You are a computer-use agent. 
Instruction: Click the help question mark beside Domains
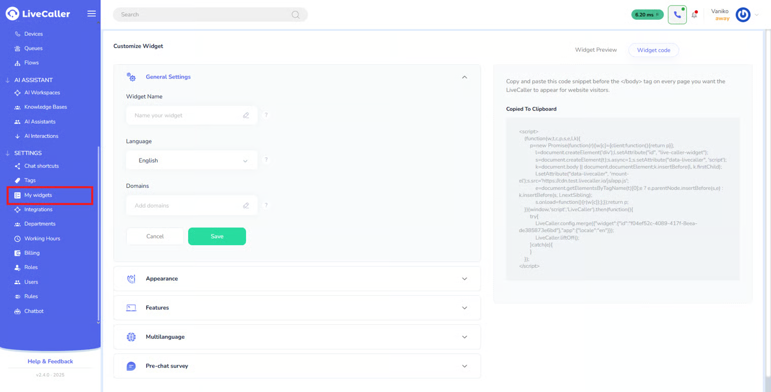coord(266,205)
